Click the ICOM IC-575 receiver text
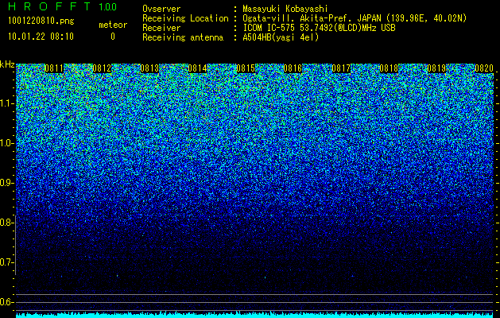The height and width of the screenshot is (318, 500). pos(320,28)
